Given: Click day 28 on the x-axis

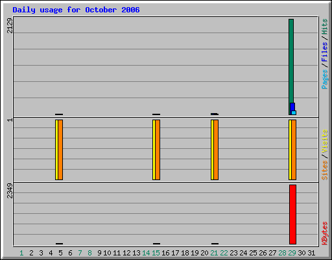Looking at the screenshot, I should point(282,253).
